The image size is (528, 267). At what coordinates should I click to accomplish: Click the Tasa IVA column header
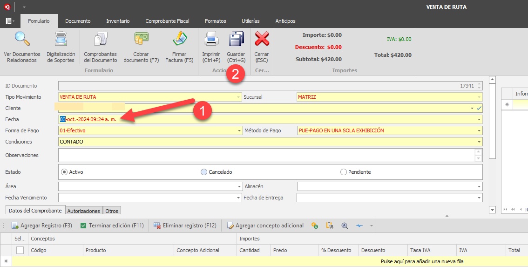point(432,250)
